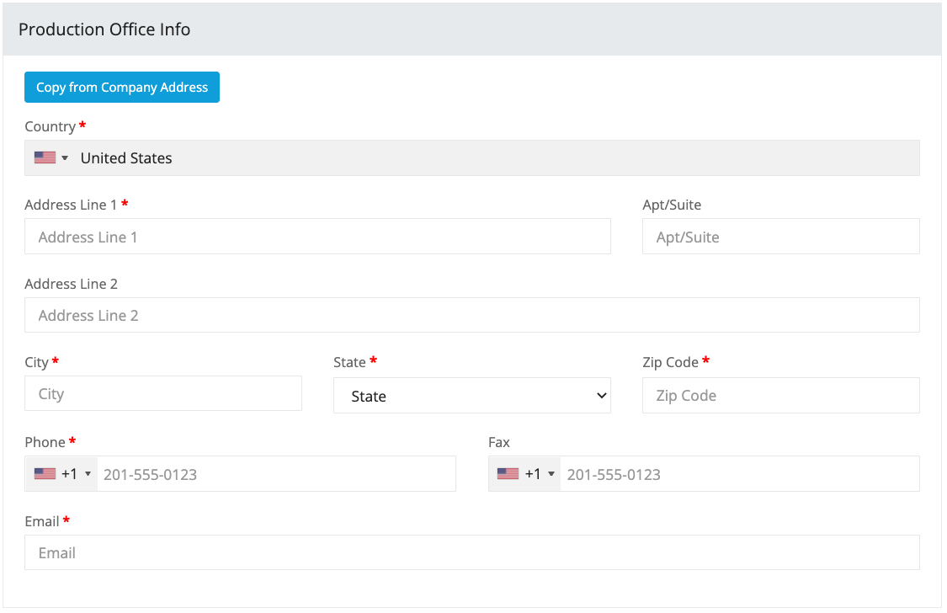Click the Country label
The height and width of the screenshot is (613, 947).
click(51, 127)
